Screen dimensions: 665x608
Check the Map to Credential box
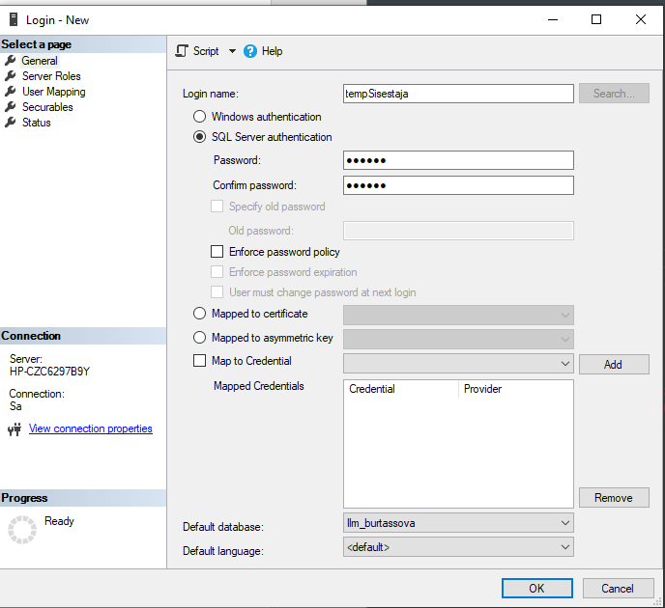coord(200,361)
